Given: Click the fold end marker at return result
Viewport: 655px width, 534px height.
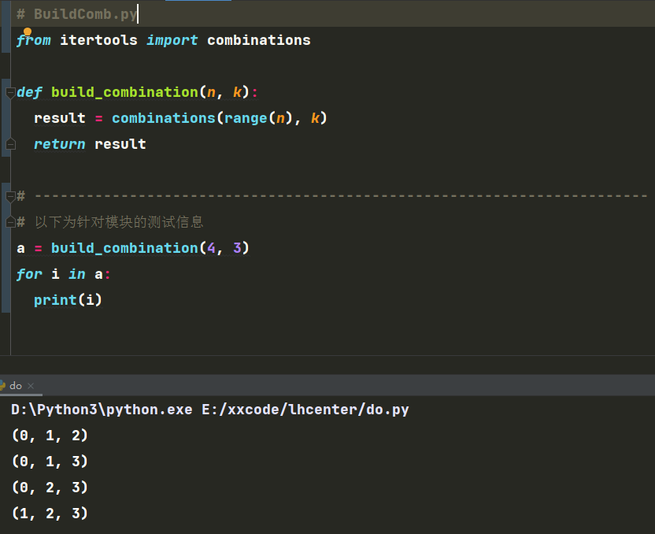Looking at the screenshot, I should (10, 144).
